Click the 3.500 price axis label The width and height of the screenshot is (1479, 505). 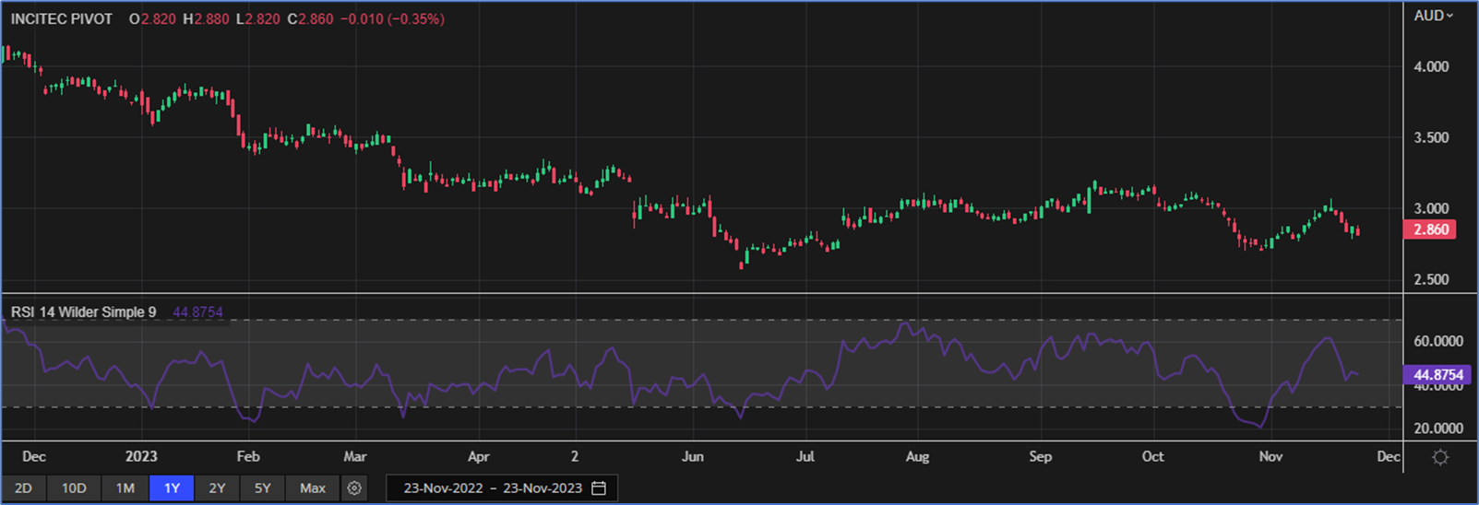click(x=1431, y=137)
